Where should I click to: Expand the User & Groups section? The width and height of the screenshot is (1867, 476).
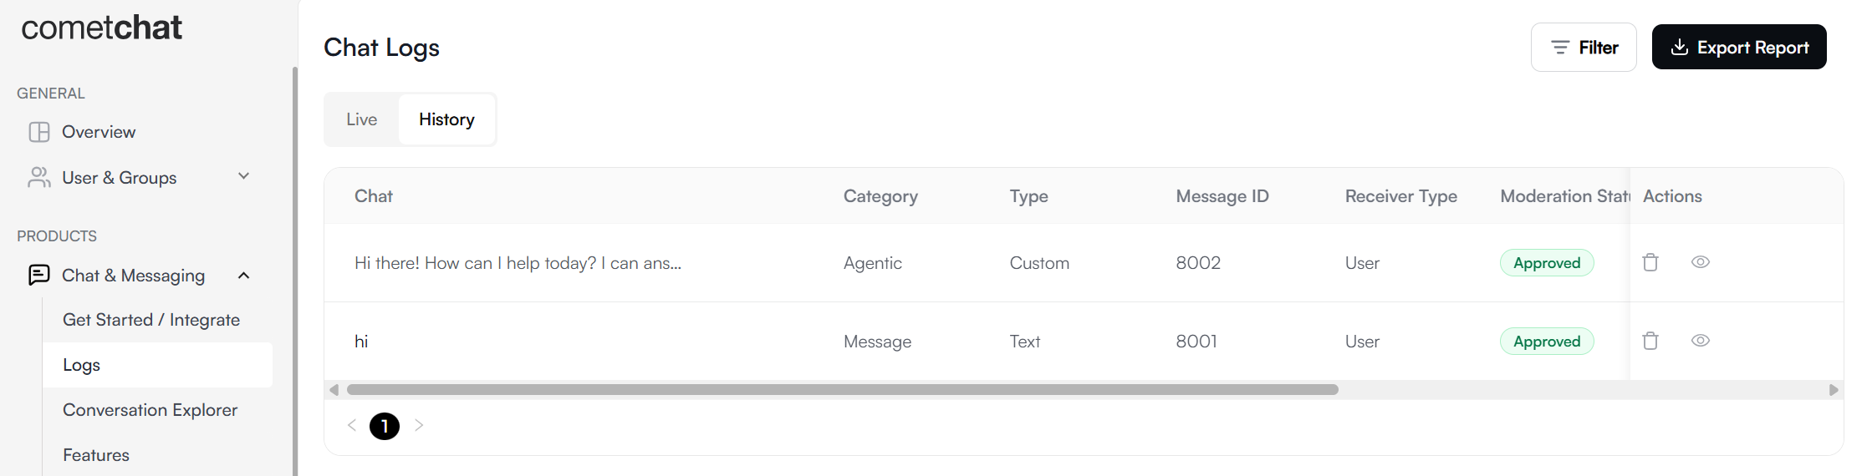(243, 176)
